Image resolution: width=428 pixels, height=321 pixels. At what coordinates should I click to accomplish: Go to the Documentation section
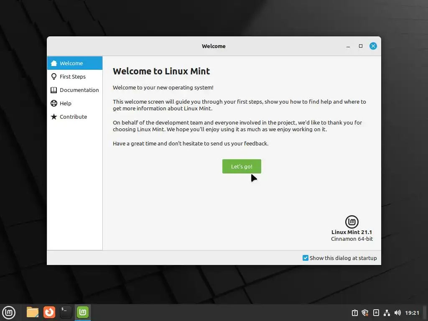75,90
